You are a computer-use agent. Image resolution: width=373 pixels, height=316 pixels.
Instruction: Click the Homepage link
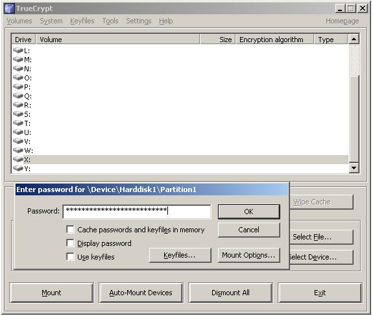(343, 21)
